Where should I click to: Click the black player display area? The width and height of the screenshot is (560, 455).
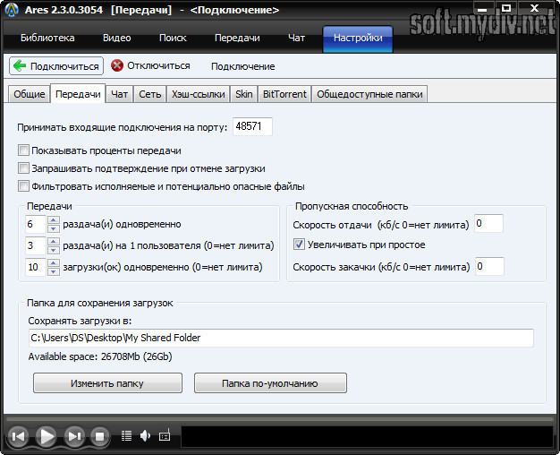(368, 436)
